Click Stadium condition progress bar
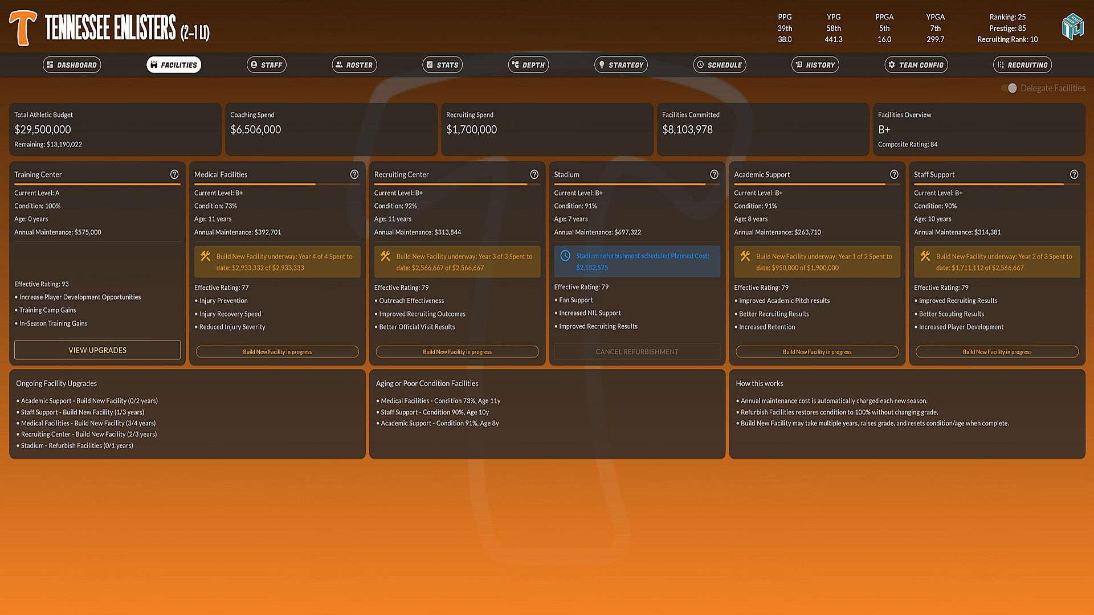 tap(637, 184)
